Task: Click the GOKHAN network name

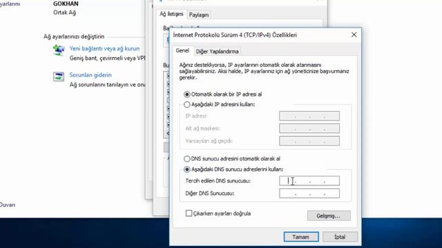Action: 66,3
